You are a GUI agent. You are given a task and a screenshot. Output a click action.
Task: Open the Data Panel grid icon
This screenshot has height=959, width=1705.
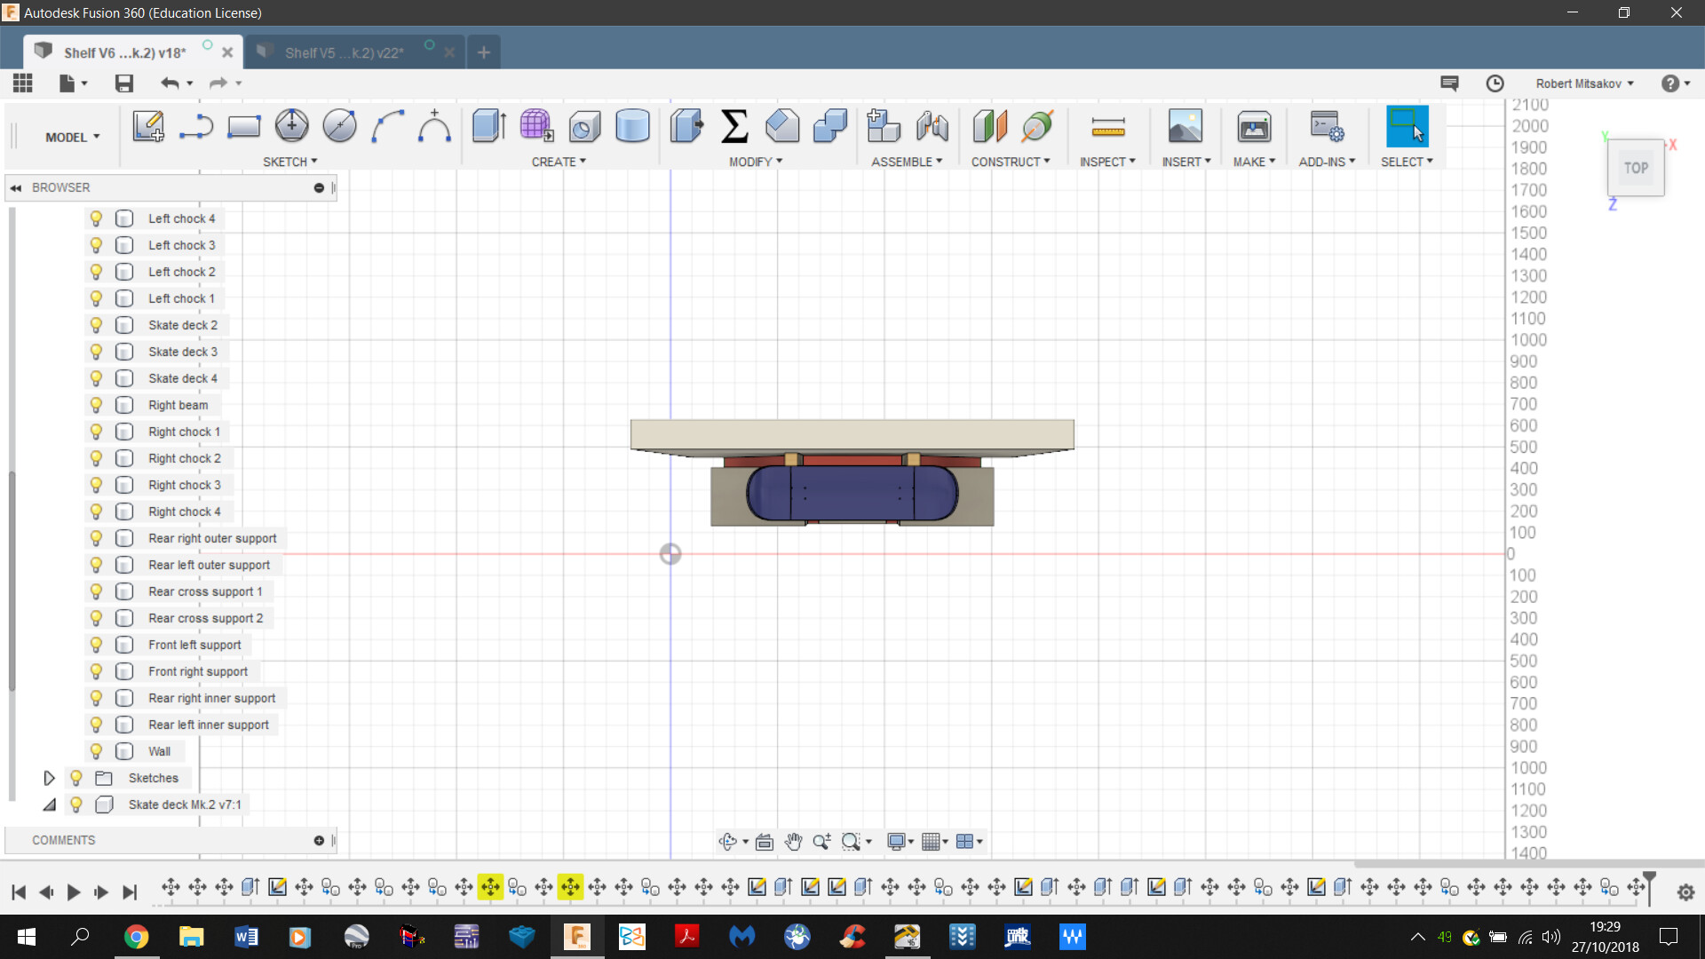[x=23, y=83]
